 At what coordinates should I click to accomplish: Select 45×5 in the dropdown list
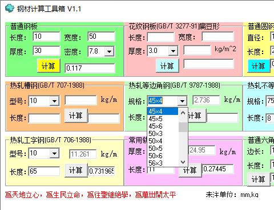pyautogui.click(x=163, y=119)
